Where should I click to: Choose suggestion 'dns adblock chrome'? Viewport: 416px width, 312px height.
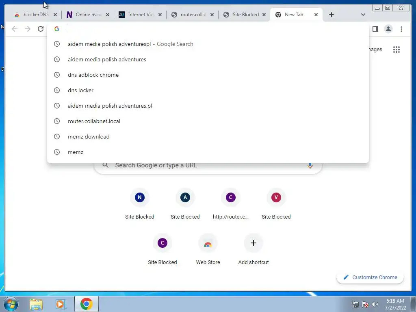point(208,75)
